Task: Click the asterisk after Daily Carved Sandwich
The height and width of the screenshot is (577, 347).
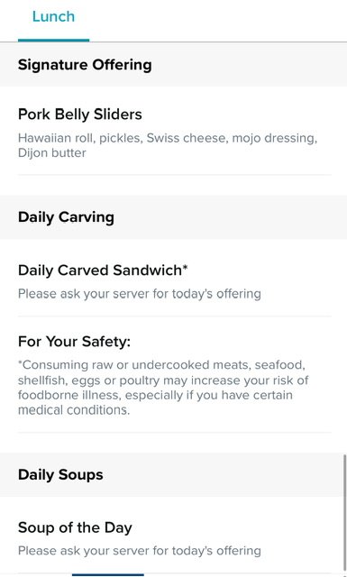Action: tap(185, 267)
